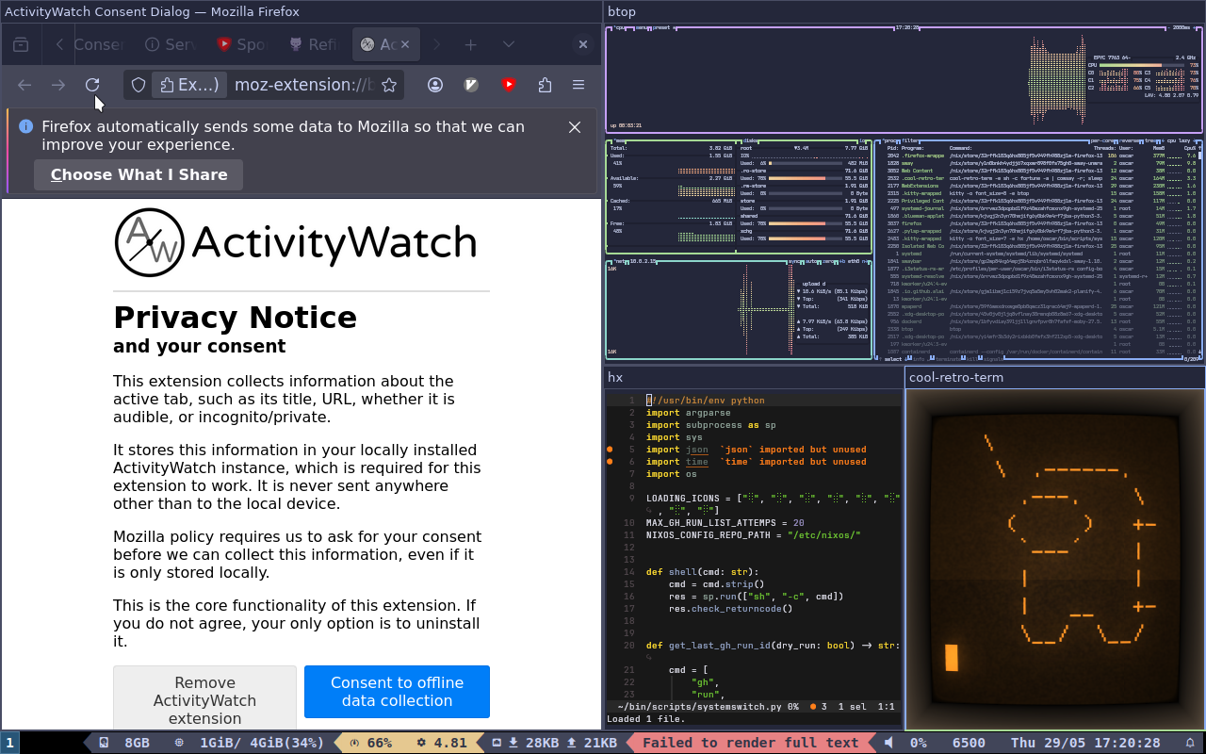
Task: Select the 'sway' process row in btop
Action: click(1041, 163)
